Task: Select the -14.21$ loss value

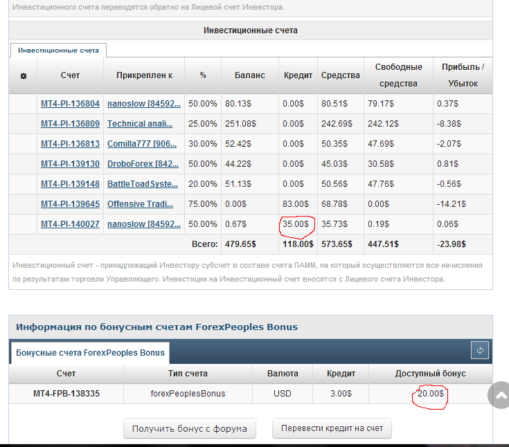Action: click(452, 204)
